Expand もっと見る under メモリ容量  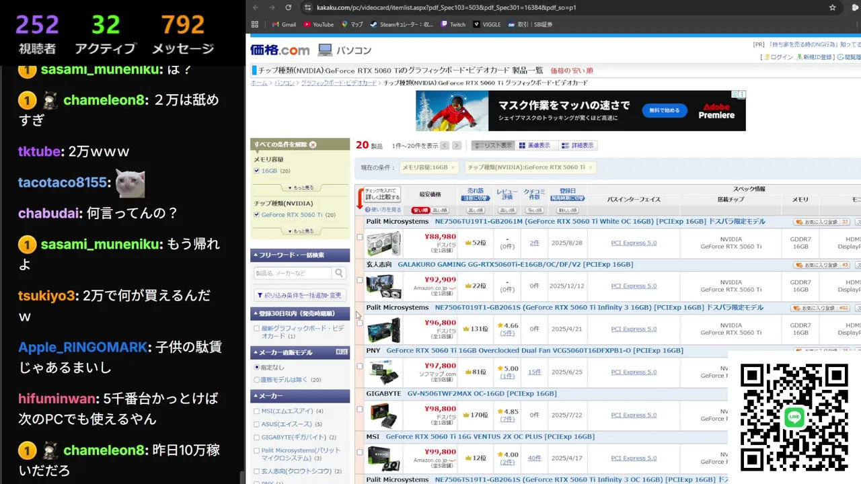click(x=300, y=188)
